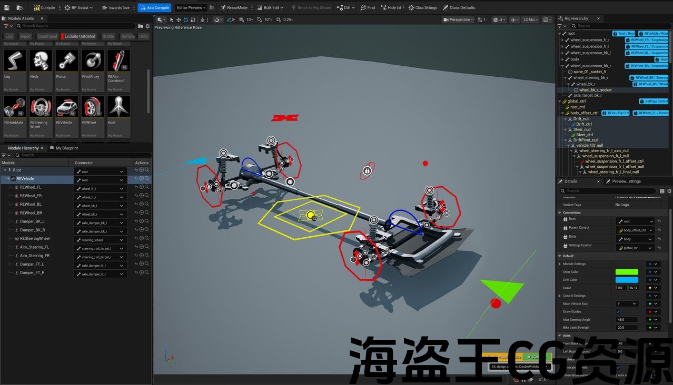
Task: Switch to the Preview Settings tab
Action: tap(626, 181)
